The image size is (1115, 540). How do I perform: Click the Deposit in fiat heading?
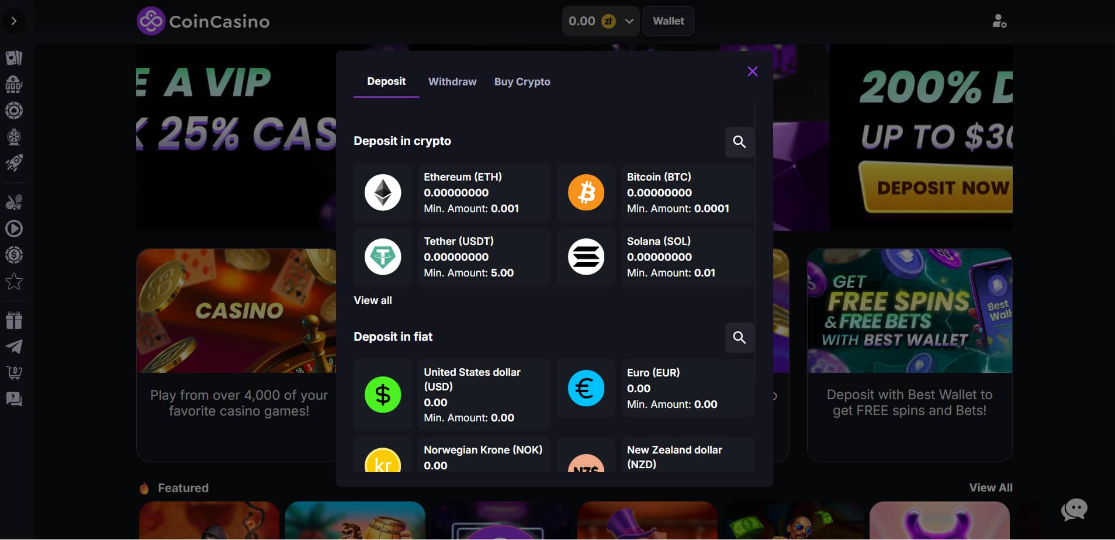coord(393,337)
